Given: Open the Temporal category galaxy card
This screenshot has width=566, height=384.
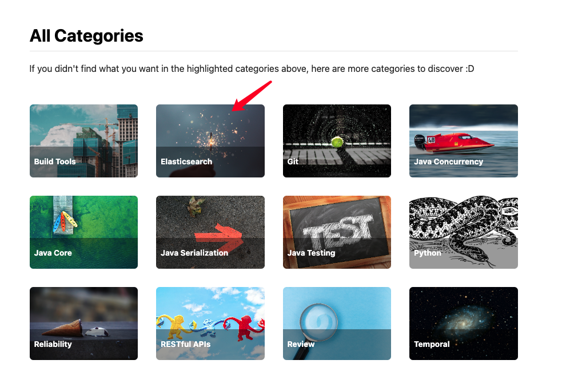Looking at the screenshot, I should pyautogui.click(x=464, y=324).
